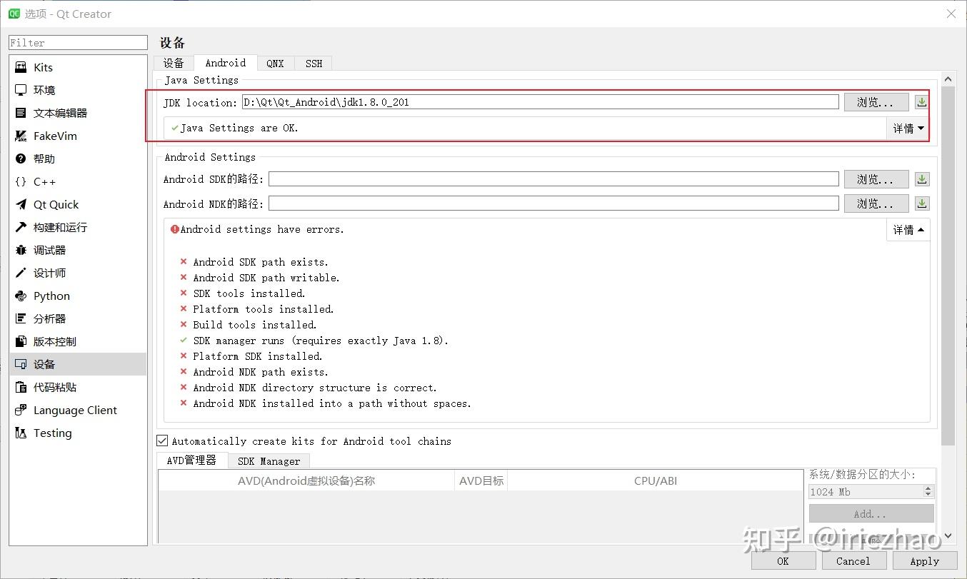Switch to the 设备 tab

click(174, 64)
